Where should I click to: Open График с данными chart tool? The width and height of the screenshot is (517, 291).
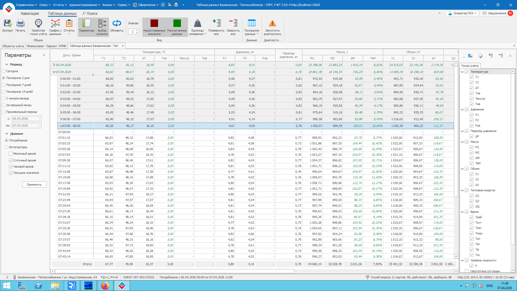click(x=55, y=24)
